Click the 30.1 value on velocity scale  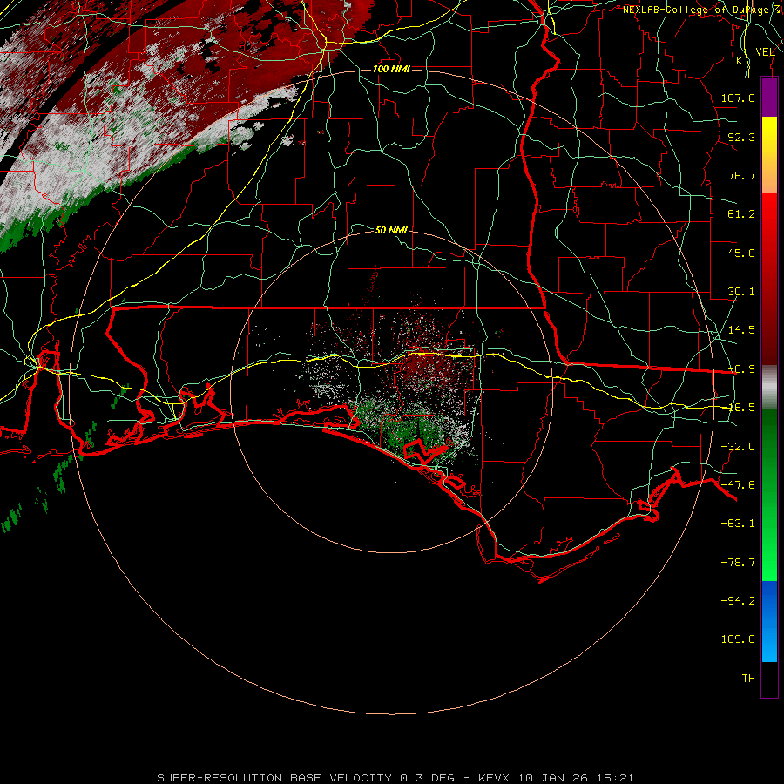tap(741, 292)
